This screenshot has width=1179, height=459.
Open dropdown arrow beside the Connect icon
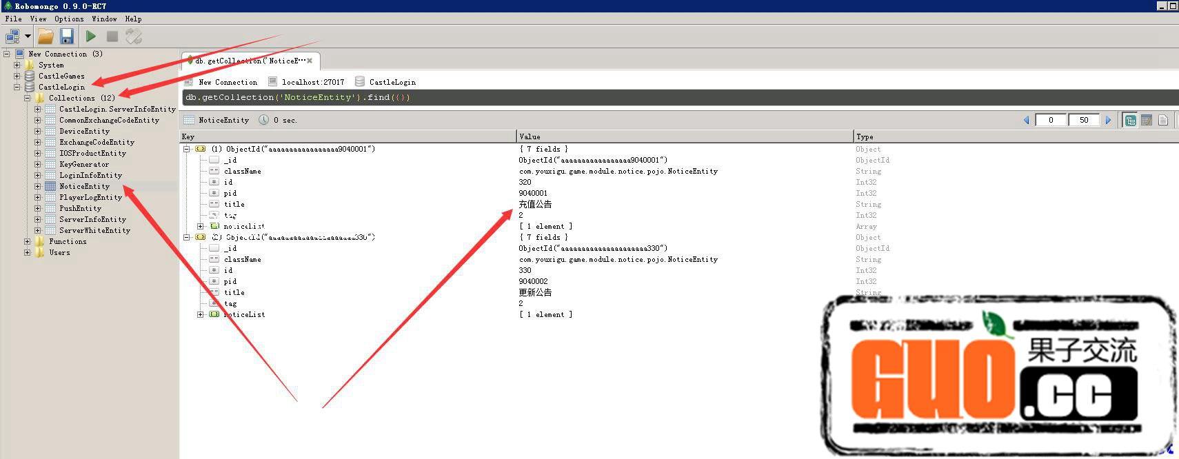click(x=28, y=37)
